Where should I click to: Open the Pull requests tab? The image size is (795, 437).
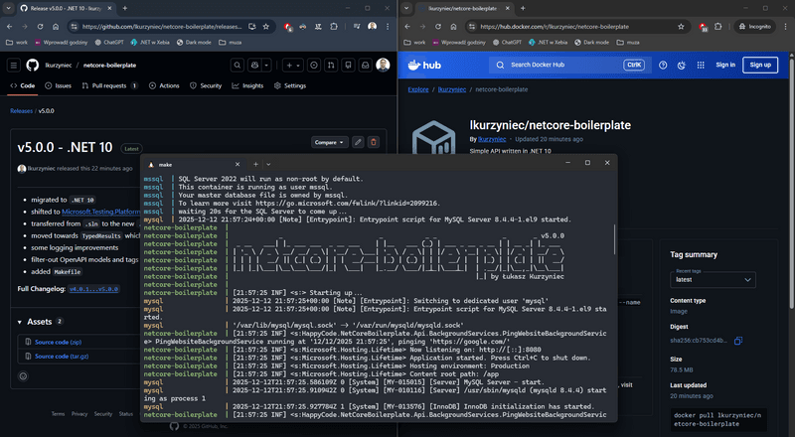coord(109,85)
